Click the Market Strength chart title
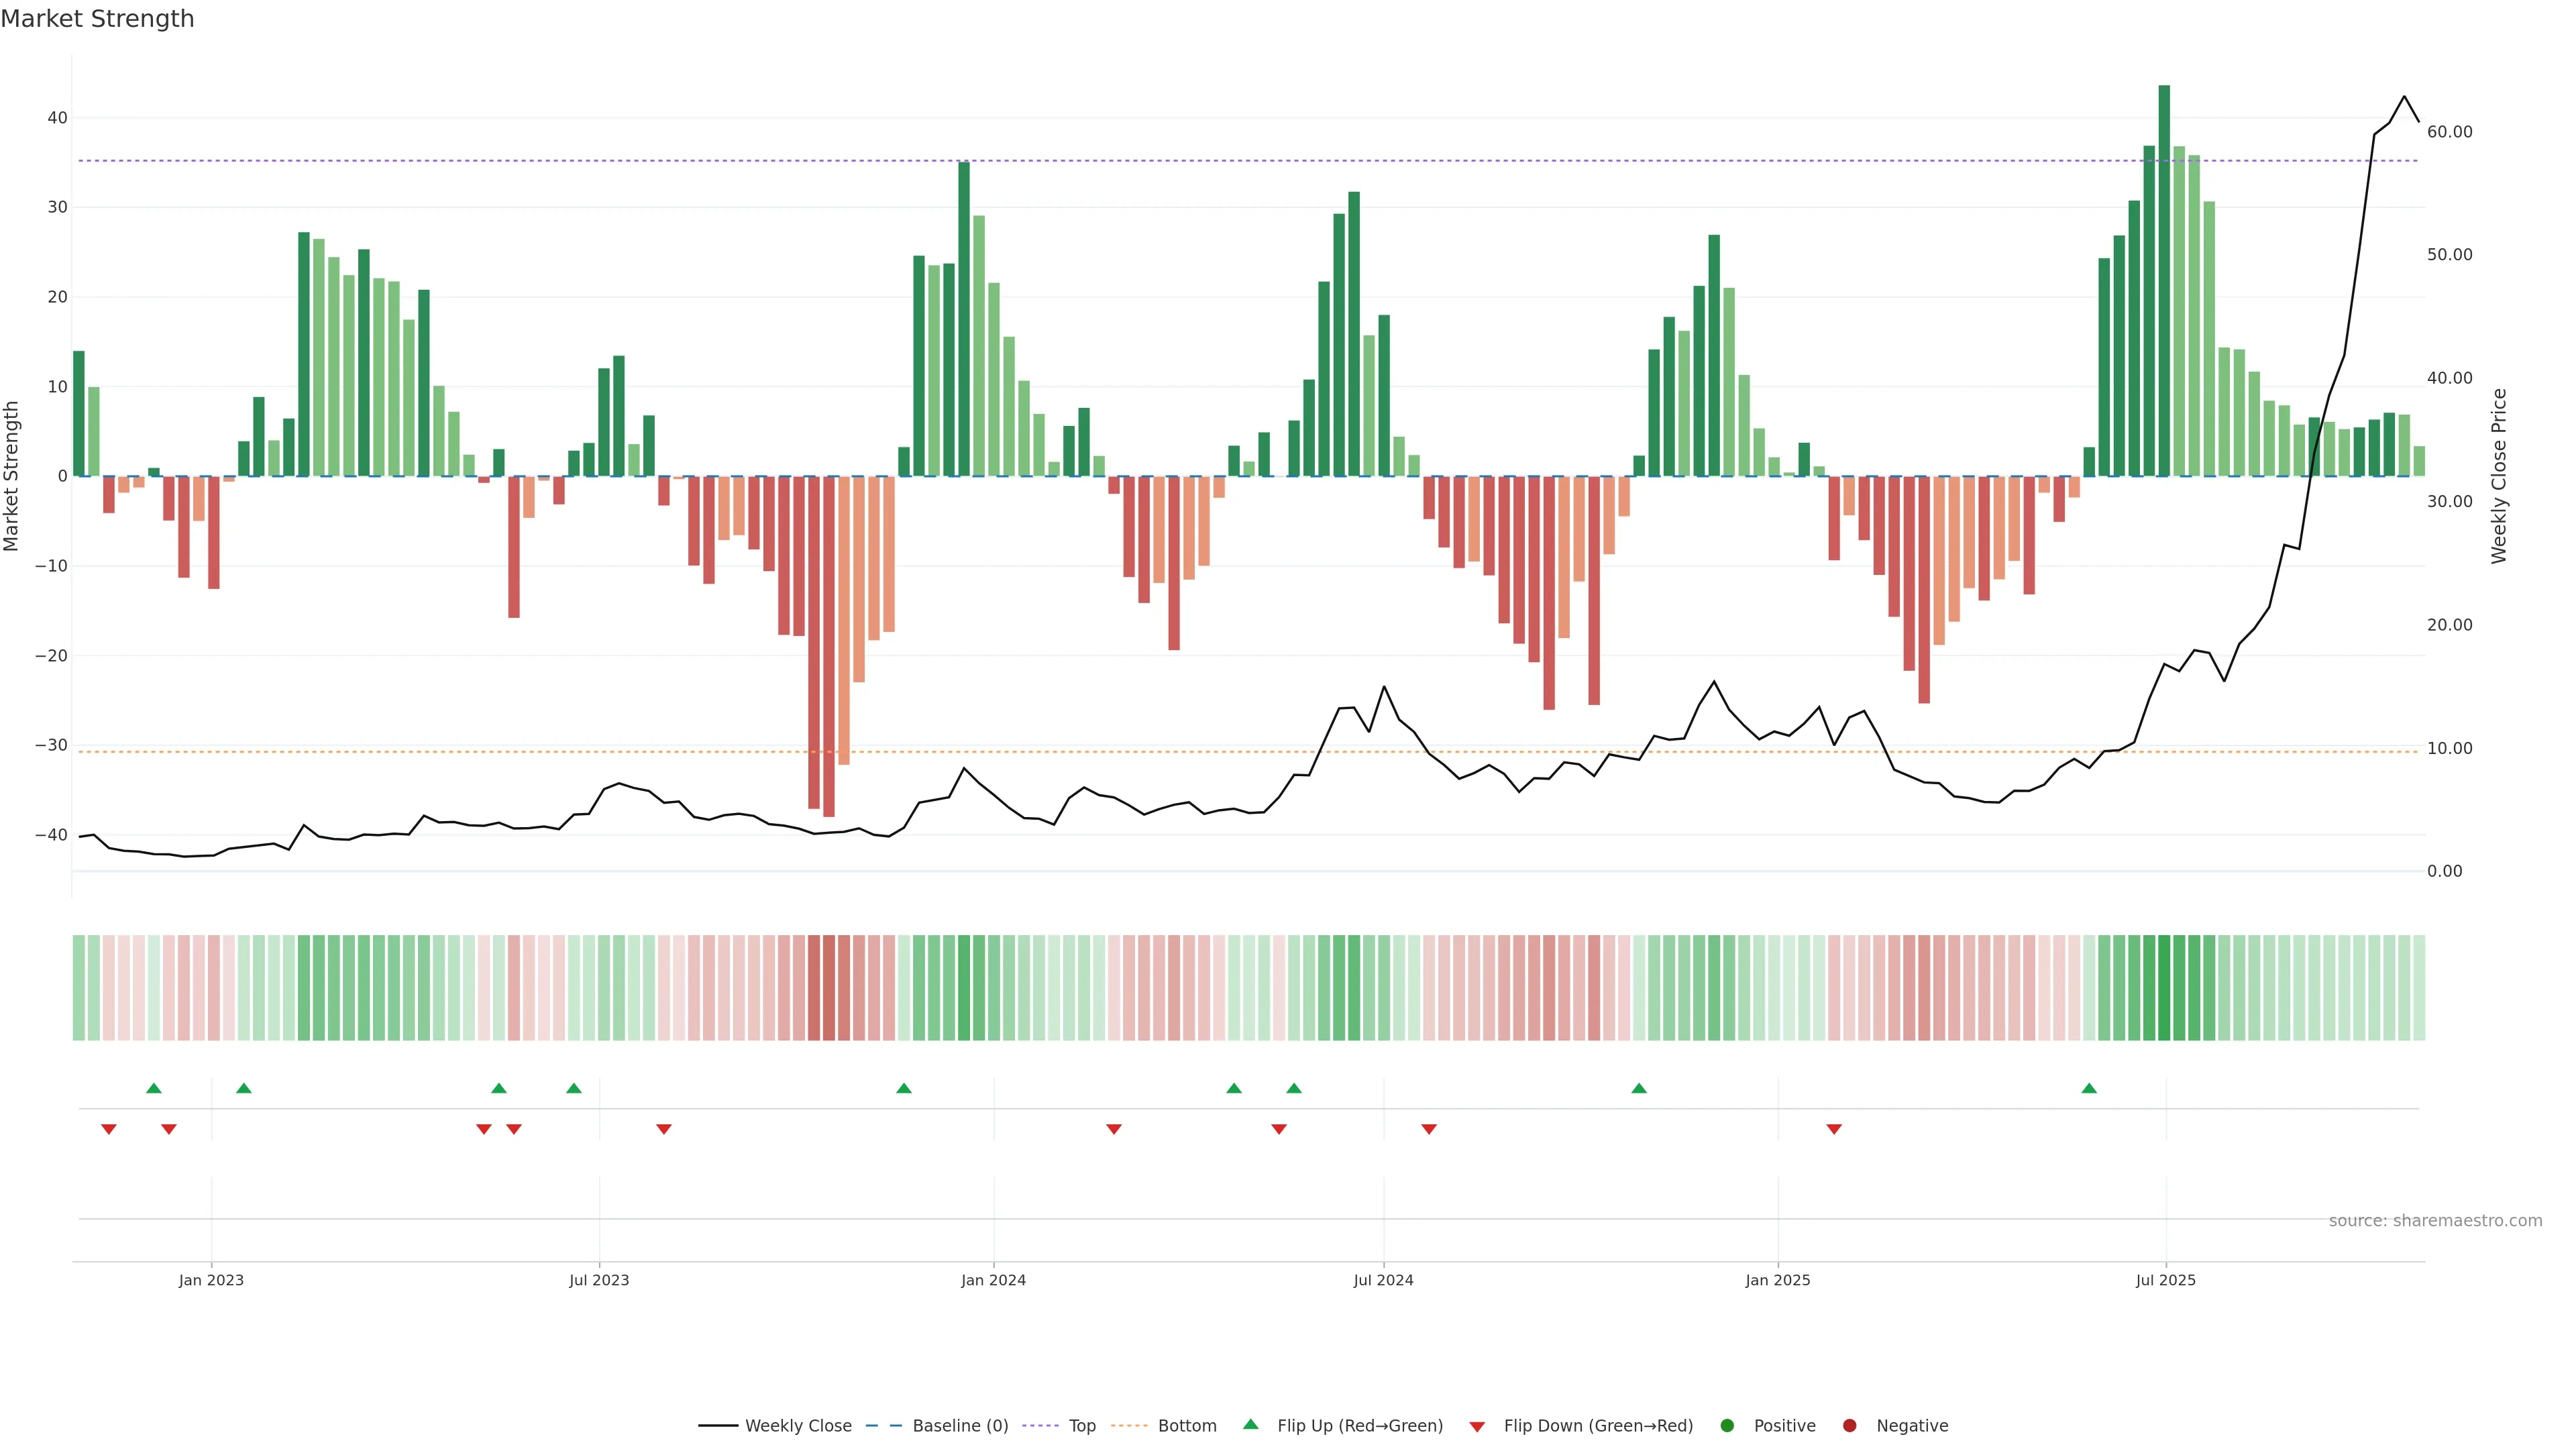 point(97,19)
